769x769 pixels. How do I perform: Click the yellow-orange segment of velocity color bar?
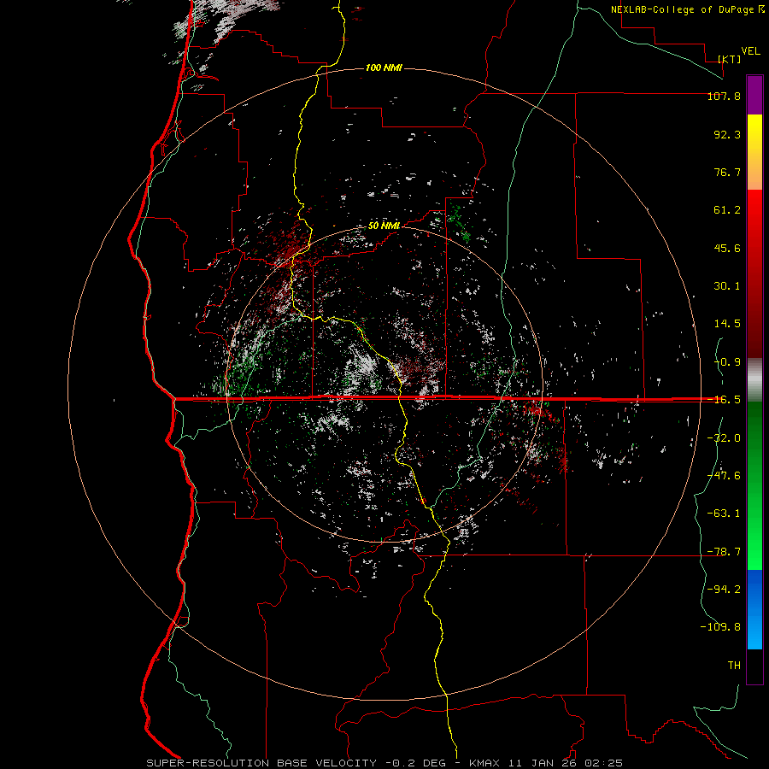click(754, 152)
